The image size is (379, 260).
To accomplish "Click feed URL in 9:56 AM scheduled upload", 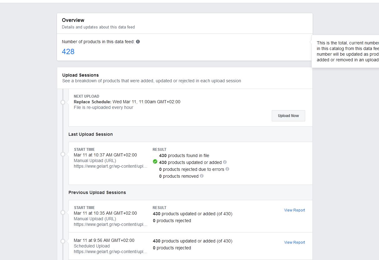I will (111, 252).
